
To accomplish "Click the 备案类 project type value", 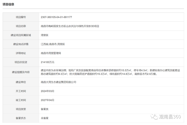I will pyautogui.click(x=45, y=109).
